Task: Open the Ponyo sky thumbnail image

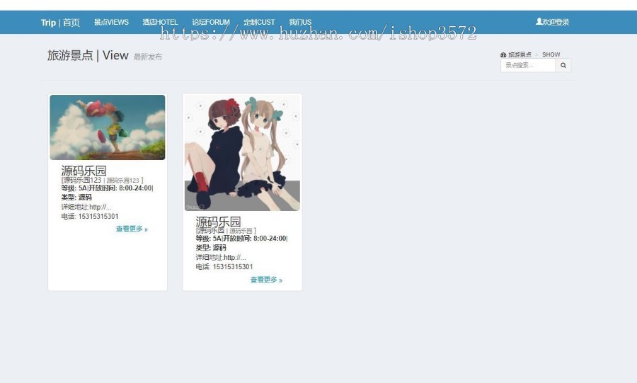Action: tap(108, 127)
